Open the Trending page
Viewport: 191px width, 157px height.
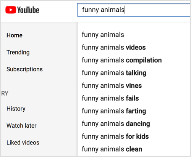(x=18, y=52)
